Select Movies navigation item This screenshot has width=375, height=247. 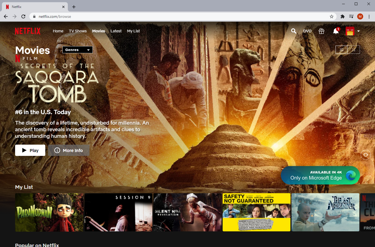coord(99,31)
